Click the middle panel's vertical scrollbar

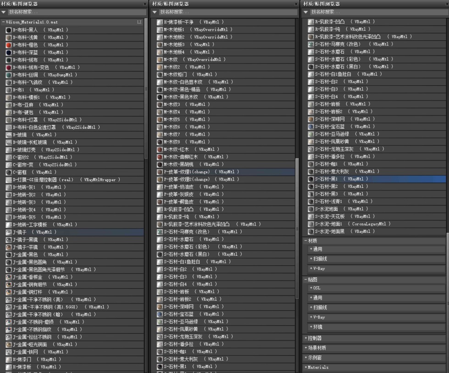[x=297, y=228]
